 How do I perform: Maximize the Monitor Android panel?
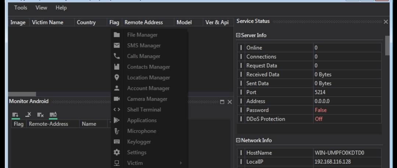(x=222, y=102)
